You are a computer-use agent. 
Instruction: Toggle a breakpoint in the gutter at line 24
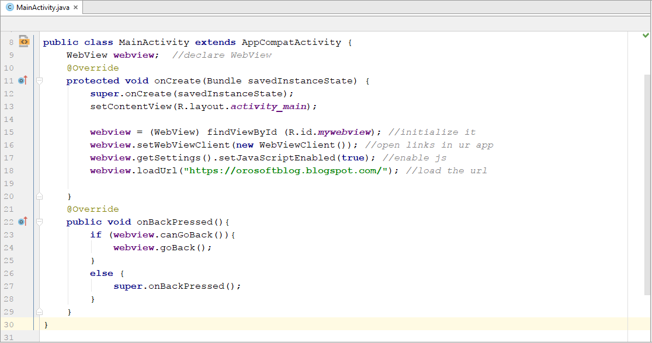[x=26, y=247]
